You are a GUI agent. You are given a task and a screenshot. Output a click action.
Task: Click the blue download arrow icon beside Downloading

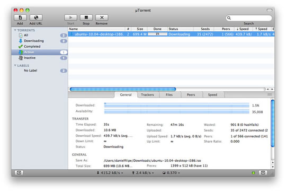click(x=21, y=41)
